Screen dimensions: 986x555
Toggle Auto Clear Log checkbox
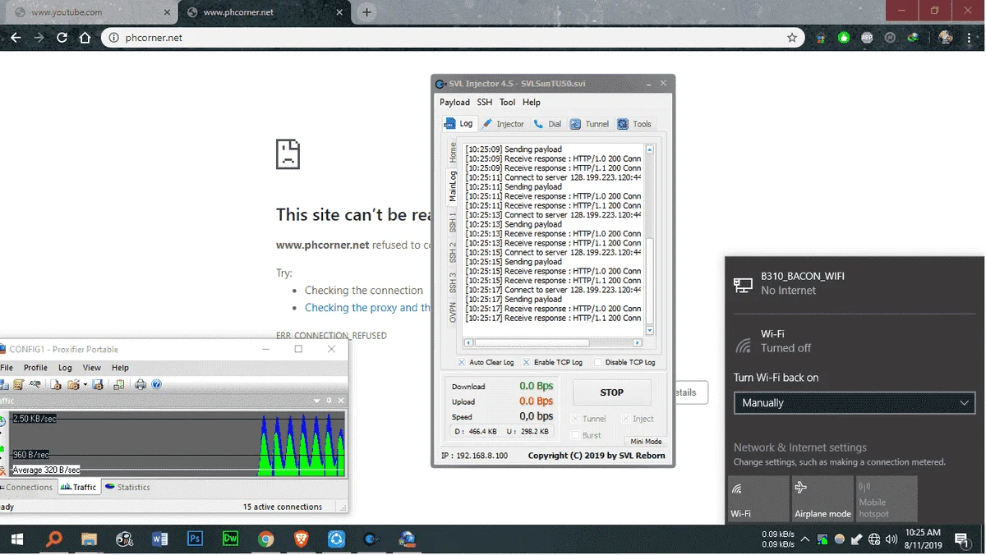tap(462, 362)
